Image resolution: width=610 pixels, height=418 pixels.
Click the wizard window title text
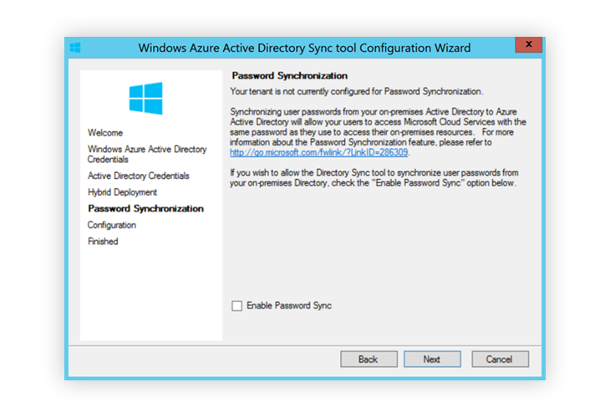click(304, 48)
